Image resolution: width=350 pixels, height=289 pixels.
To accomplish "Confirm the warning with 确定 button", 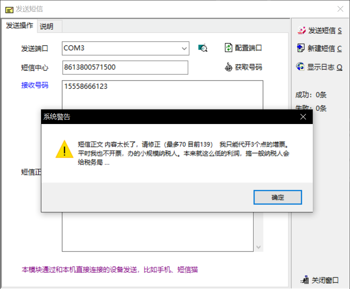I will (277, 197).
